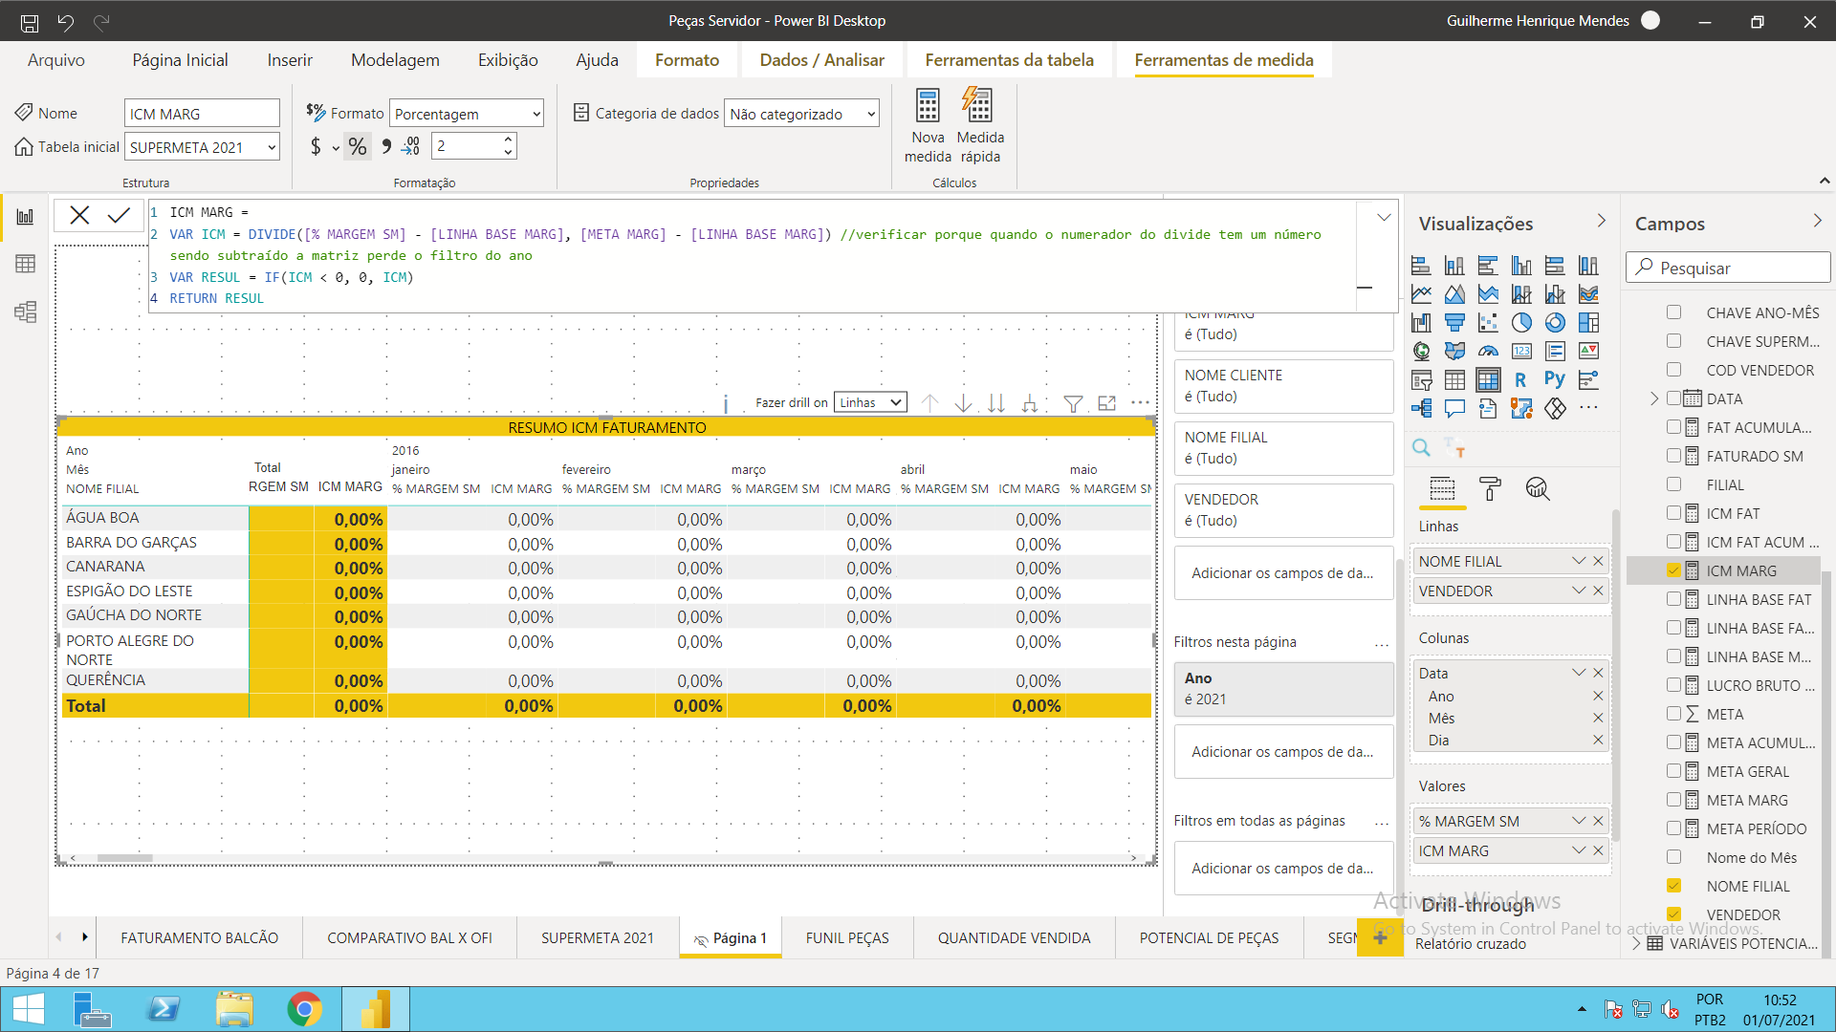Click the decimal places input field
The image size is (1836, 1032).
click(467, 146)
